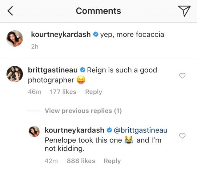Open kourtneykardash's avatar beside the caption
The width and height of the screenshot is (197, 174).
[14, 38]
